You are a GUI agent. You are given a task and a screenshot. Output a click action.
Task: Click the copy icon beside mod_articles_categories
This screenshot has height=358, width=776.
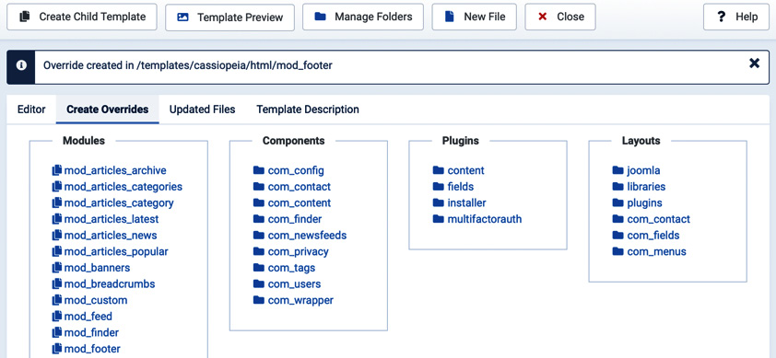coord(57,187)
